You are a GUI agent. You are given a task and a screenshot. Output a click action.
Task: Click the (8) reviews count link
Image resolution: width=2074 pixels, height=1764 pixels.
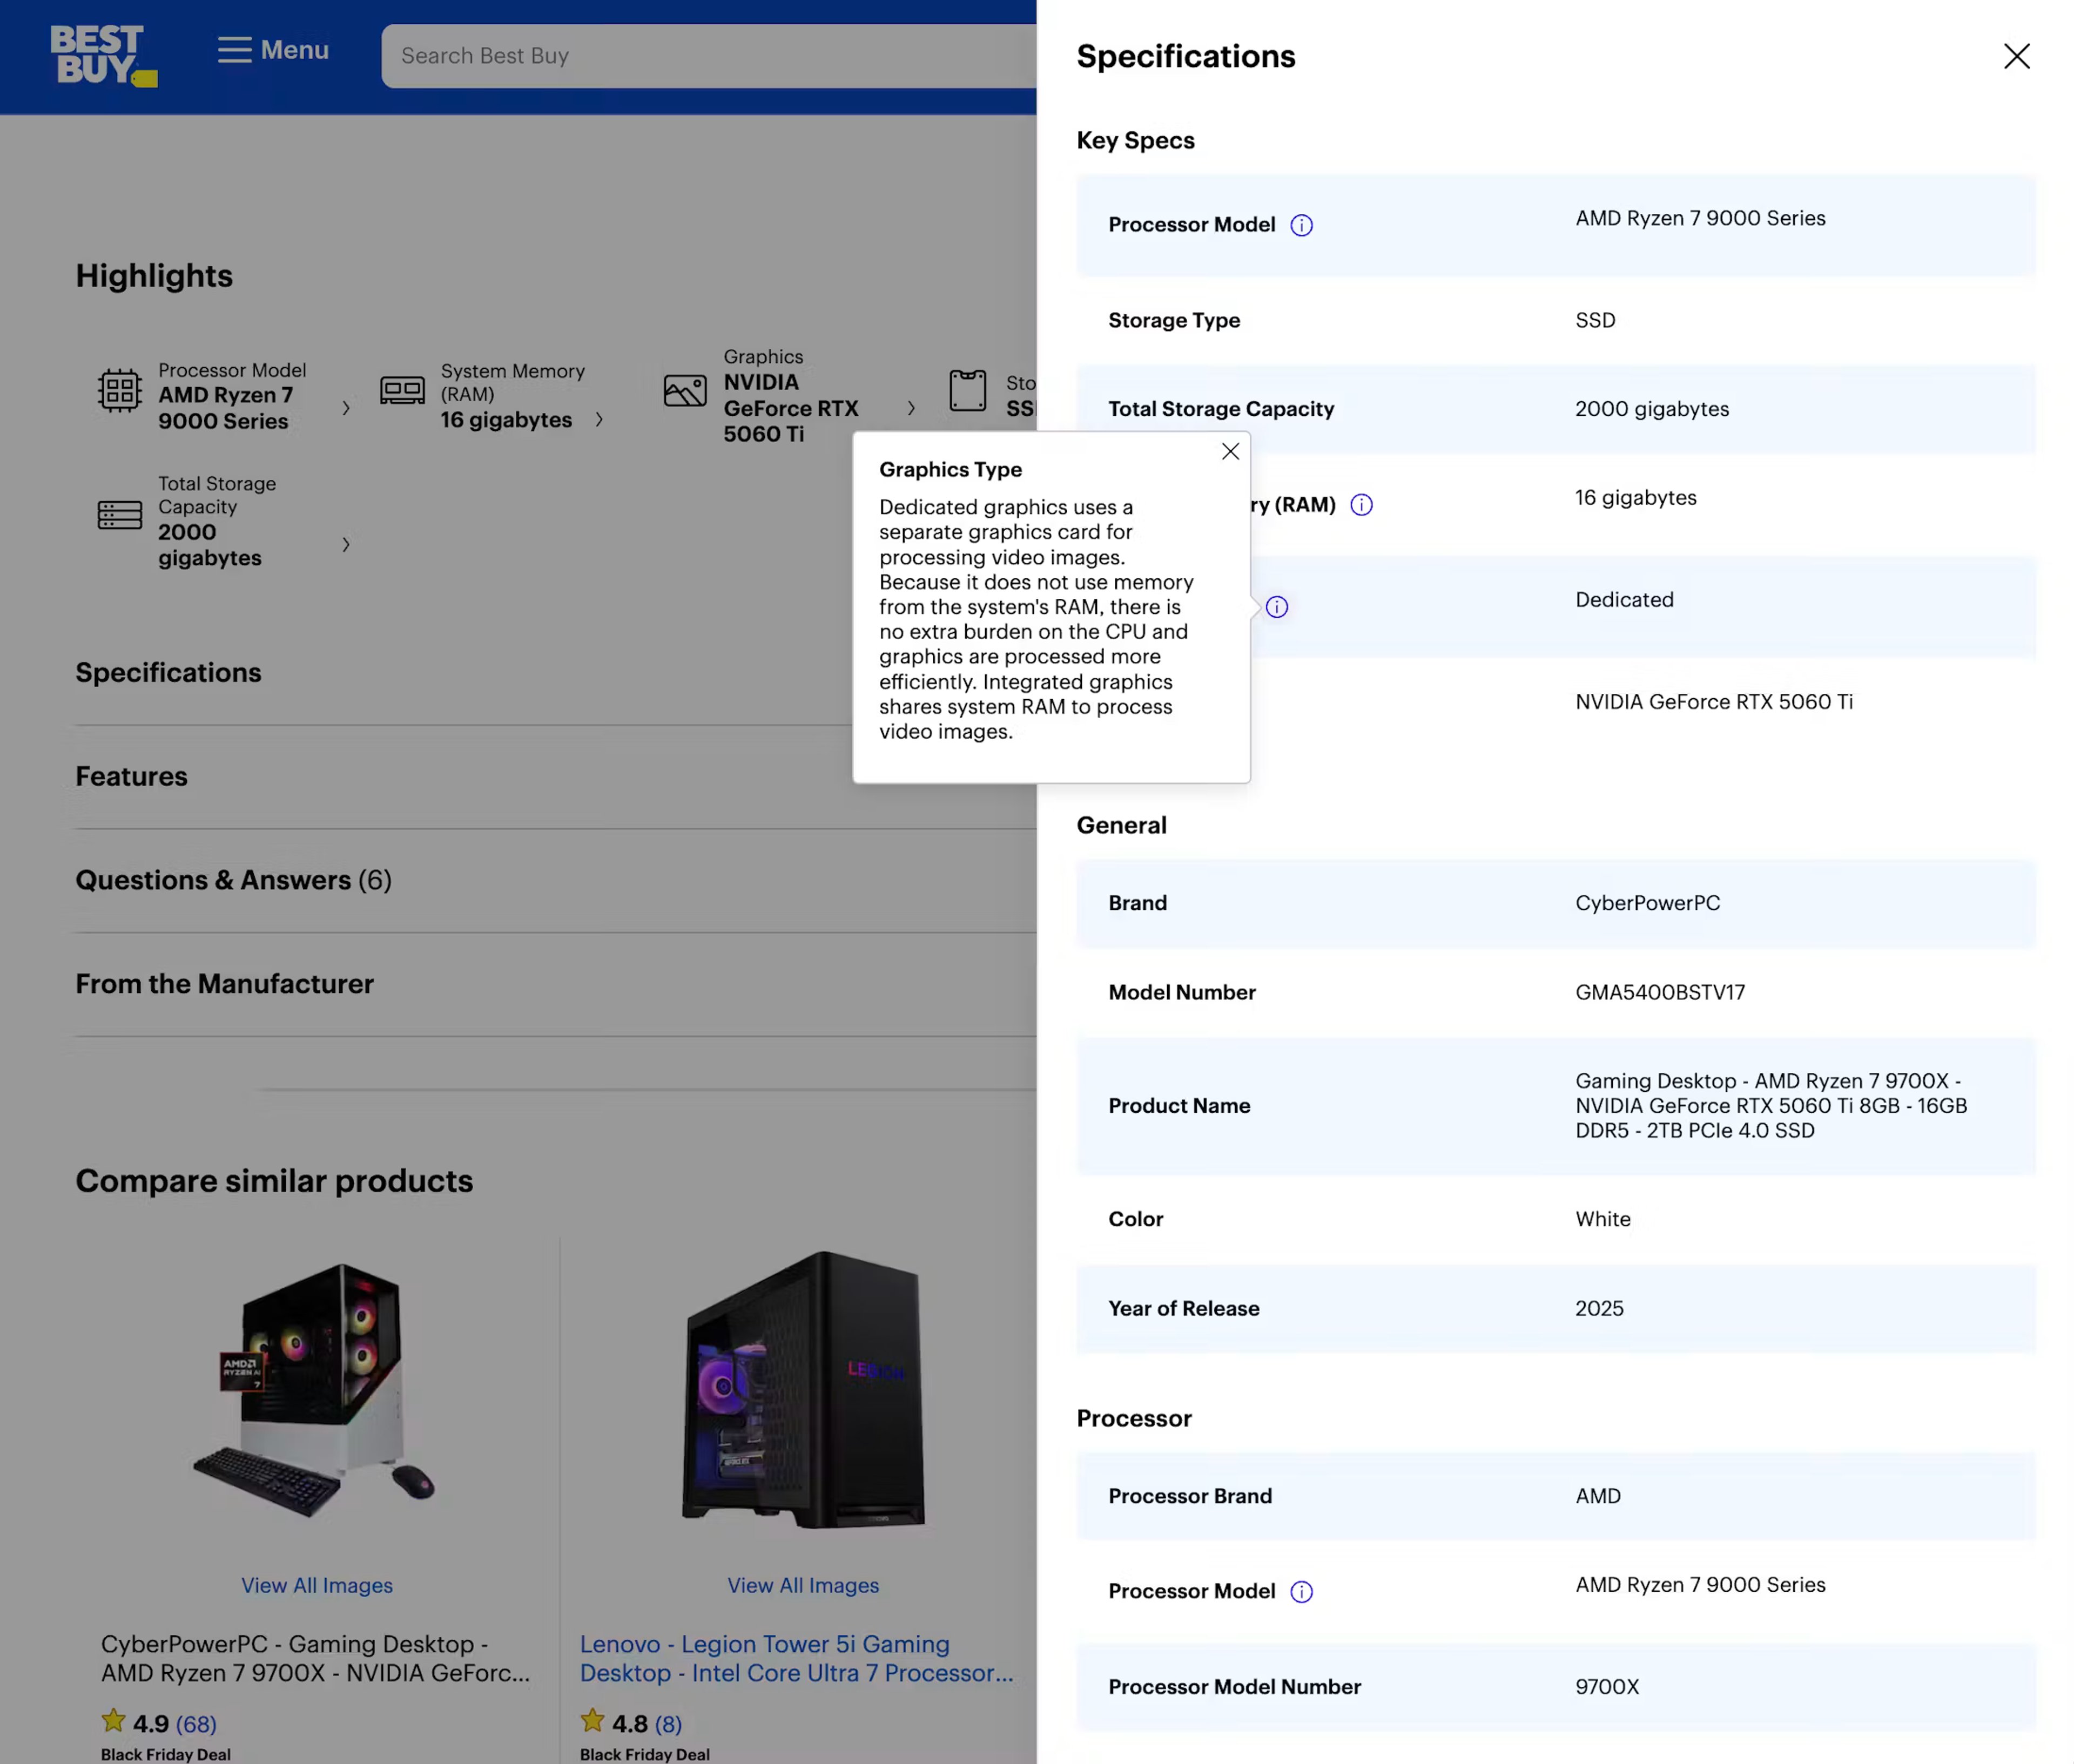click(x=668, y=1724)
